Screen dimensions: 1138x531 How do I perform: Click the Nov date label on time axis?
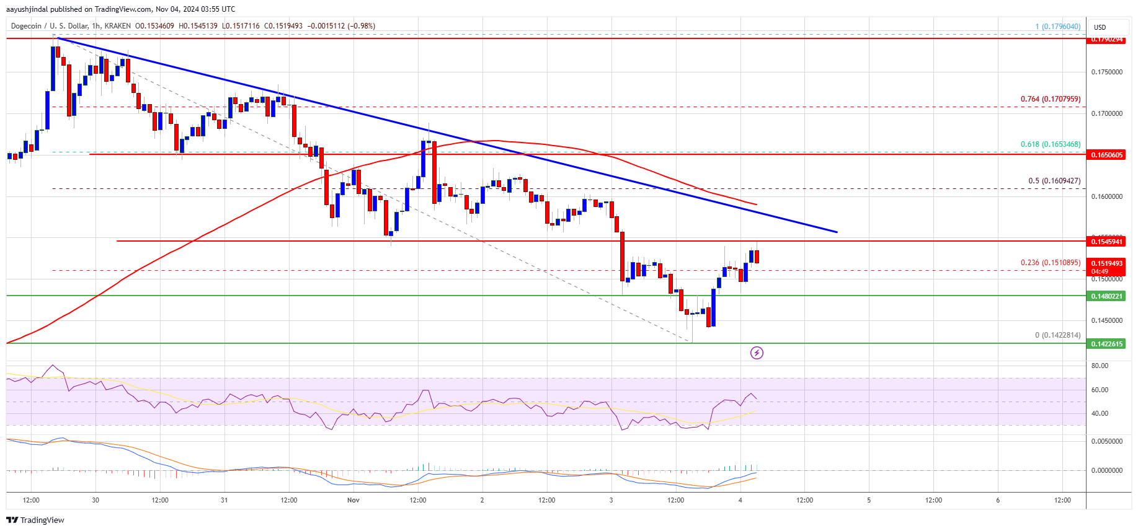pyautogui.click(x=353, y=500)
